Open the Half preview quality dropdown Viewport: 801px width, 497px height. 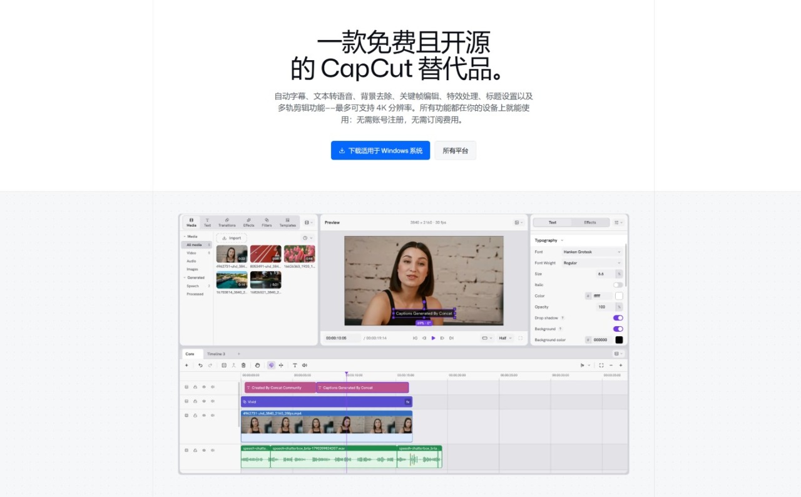pos(505,338)
